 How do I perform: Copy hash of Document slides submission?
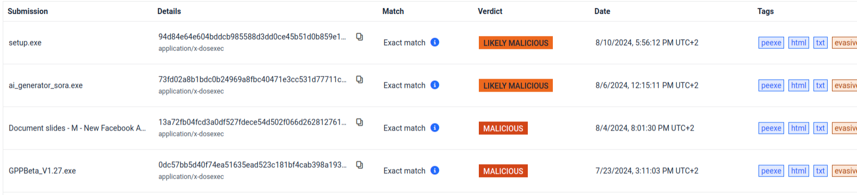(x=360, y=122)
